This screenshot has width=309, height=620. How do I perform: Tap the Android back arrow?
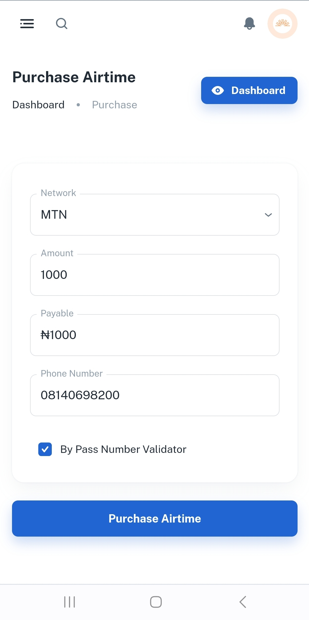243,602
